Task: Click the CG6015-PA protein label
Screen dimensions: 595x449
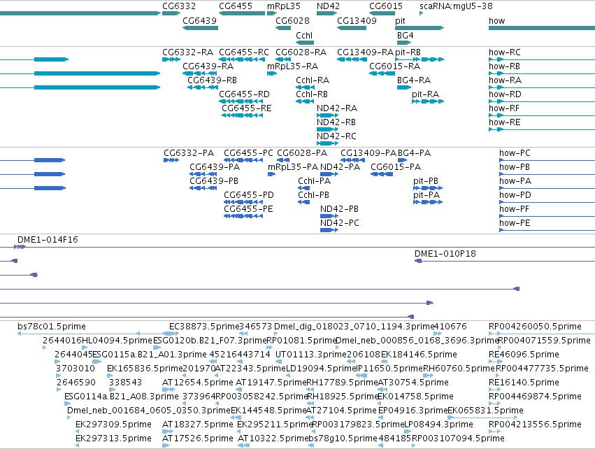Action: 396,167
